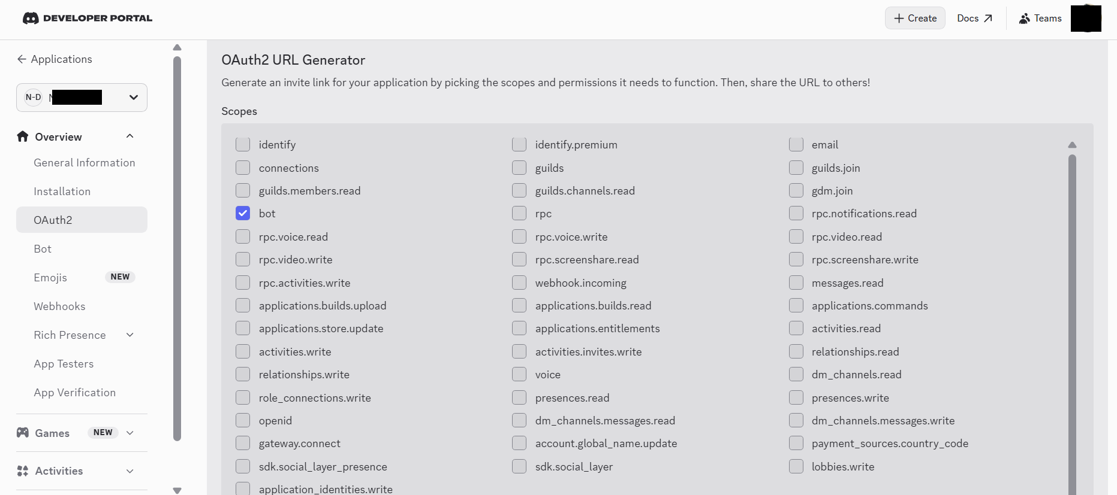Collapse the Overview section chevron
Image resolution: width=1117 pixels, height=495 pixels.
pos(130,136)
